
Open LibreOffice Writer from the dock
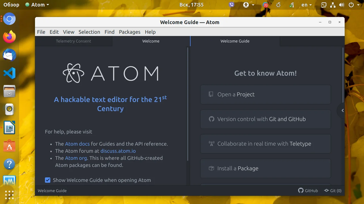(x=9, y=128)
